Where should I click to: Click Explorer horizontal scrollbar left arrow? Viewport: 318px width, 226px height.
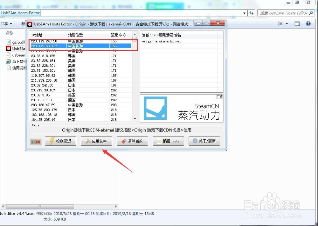(x=3, y=206)
